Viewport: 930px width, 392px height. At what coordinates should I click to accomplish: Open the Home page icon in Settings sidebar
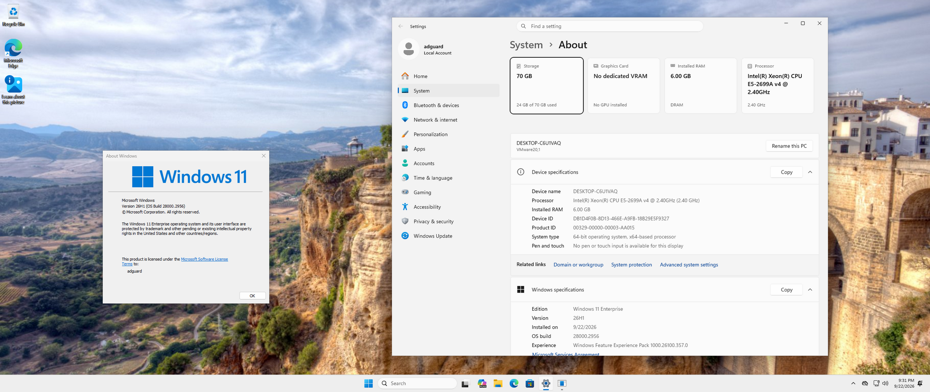[405, 76]
